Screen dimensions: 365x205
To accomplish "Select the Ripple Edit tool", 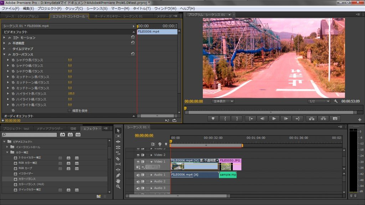I will click(x=118, y=142).
